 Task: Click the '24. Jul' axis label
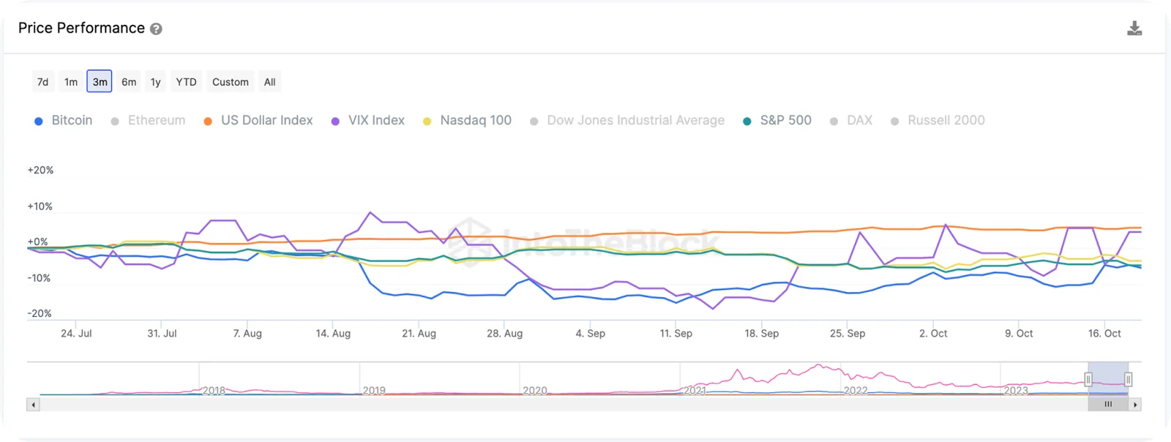pyautogui.click(x=76, y=334)
